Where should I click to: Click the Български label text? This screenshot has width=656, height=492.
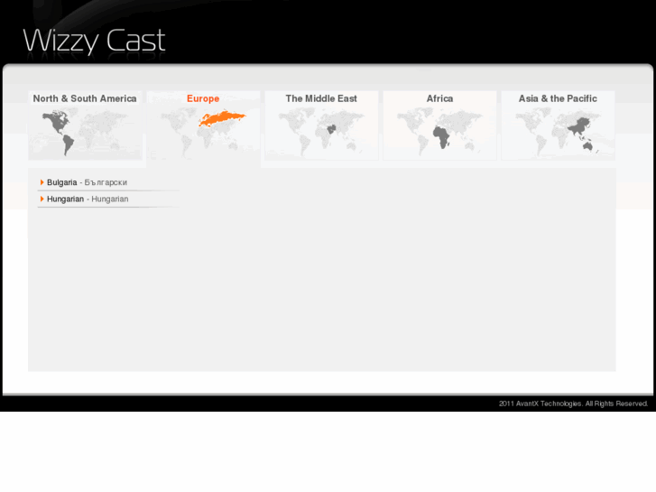pos(106,182)
